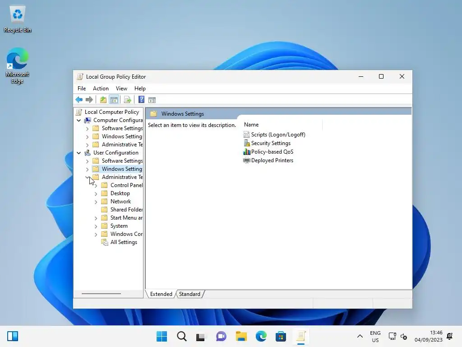Go up one level with folder icon
462x347 pixels.
(x=103, y=100)
